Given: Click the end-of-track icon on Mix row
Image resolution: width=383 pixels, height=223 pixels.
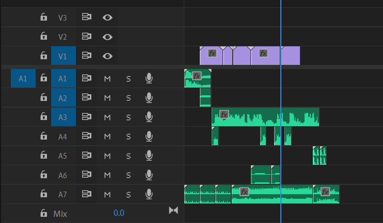Looking at the screenshot, I should [x=173, y=210].
